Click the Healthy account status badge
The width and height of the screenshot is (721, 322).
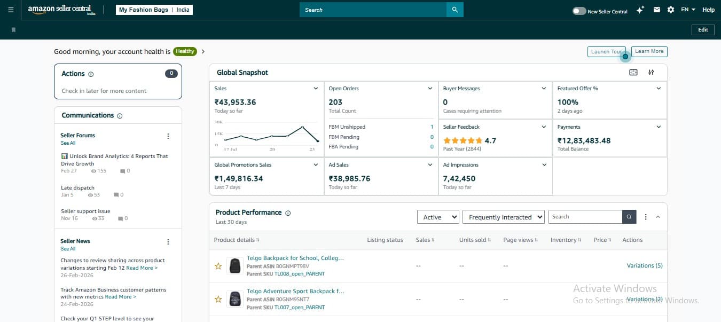(185, 52)
